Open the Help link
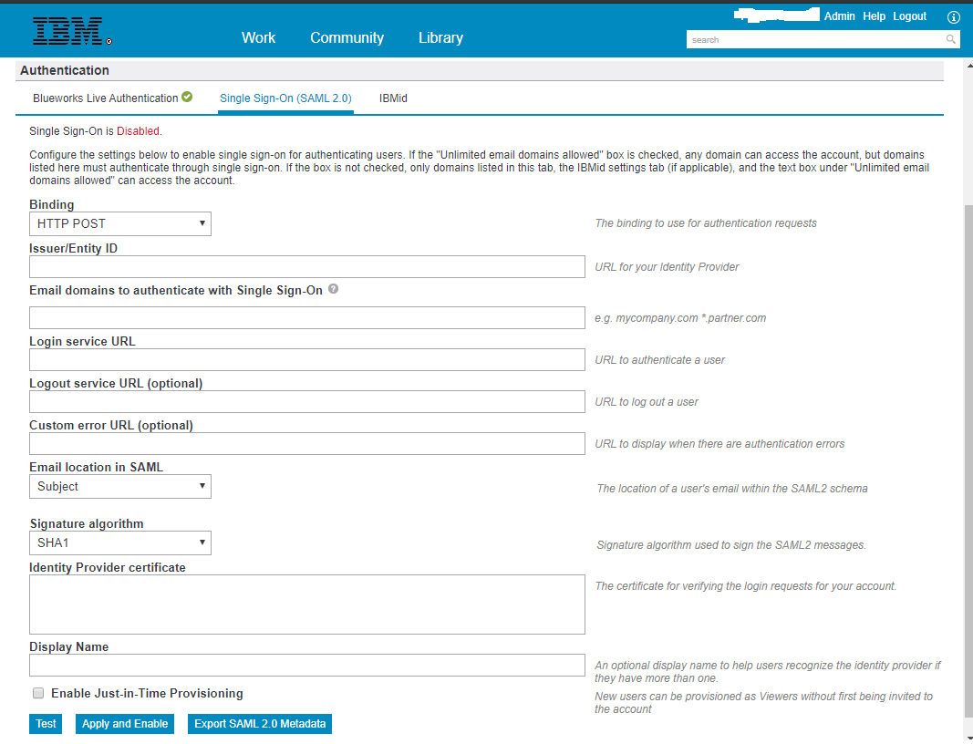This screenshot has width=973, height=744. point(874,16)
